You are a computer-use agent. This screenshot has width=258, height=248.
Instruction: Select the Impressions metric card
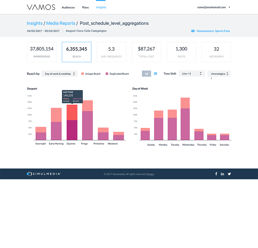[42, 52]
